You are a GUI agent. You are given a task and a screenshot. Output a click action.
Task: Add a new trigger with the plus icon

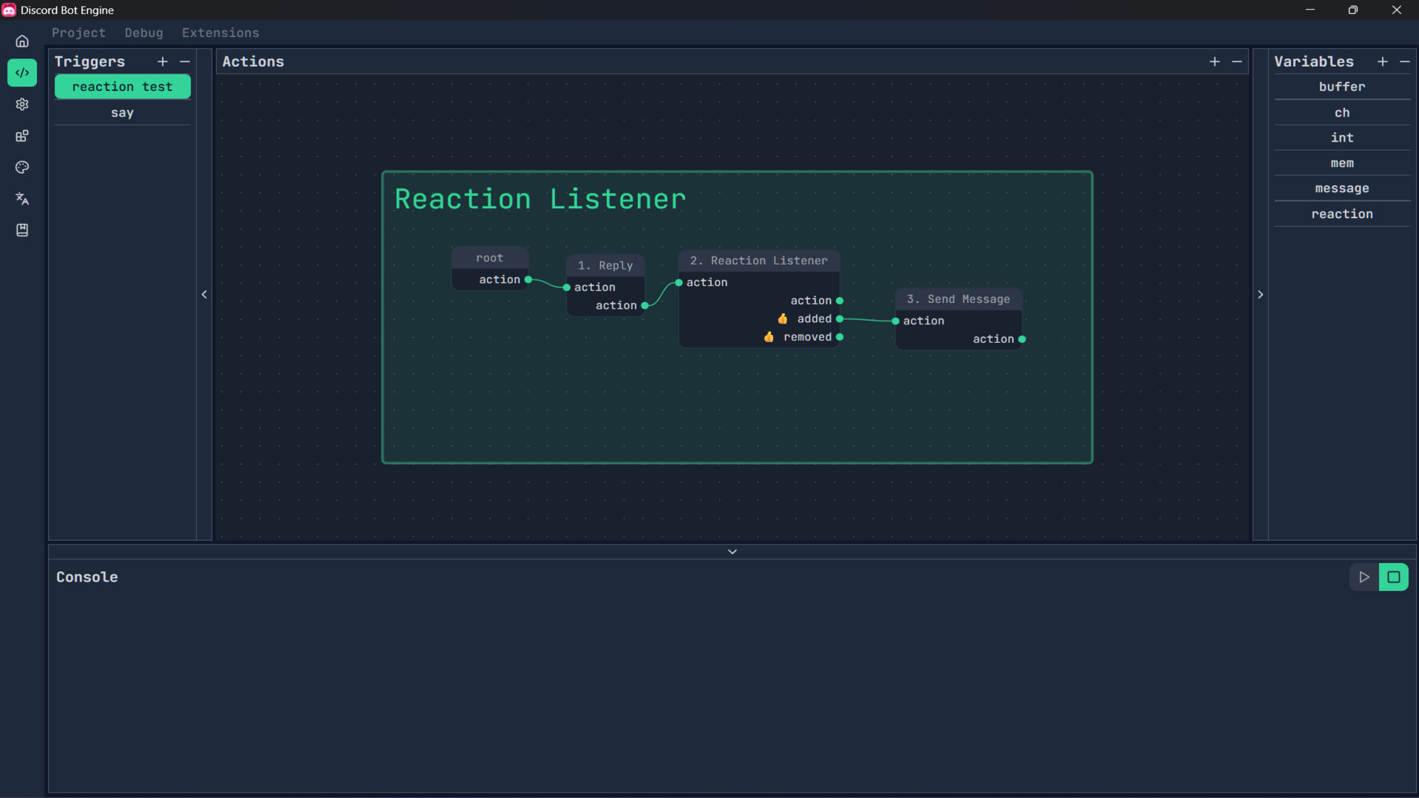click(x=163, y=61)
